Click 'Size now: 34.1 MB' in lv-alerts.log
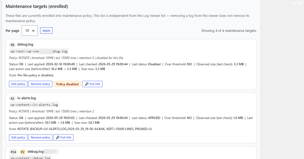Image resolution: width=304 pixels, height=159 pixels. [x=87, y=123]
